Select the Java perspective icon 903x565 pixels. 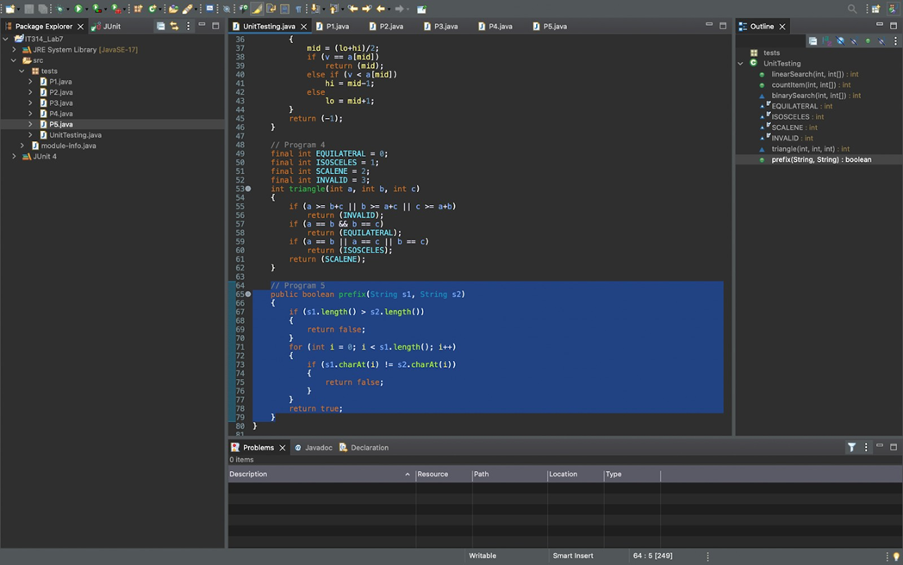[893, 9]
